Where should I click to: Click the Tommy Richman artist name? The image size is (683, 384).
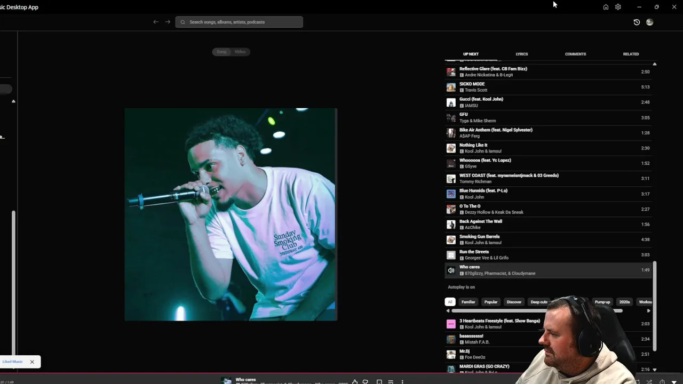[475, 181]
